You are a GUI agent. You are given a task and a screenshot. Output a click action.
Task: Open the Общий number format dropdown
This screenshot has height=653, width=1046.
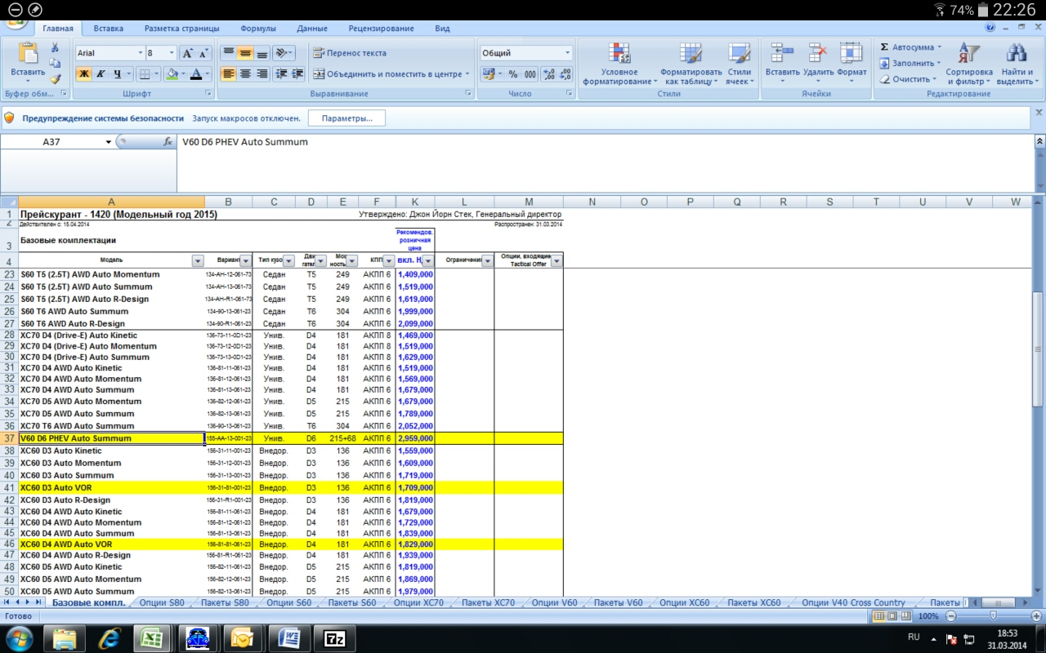[567, 53]
